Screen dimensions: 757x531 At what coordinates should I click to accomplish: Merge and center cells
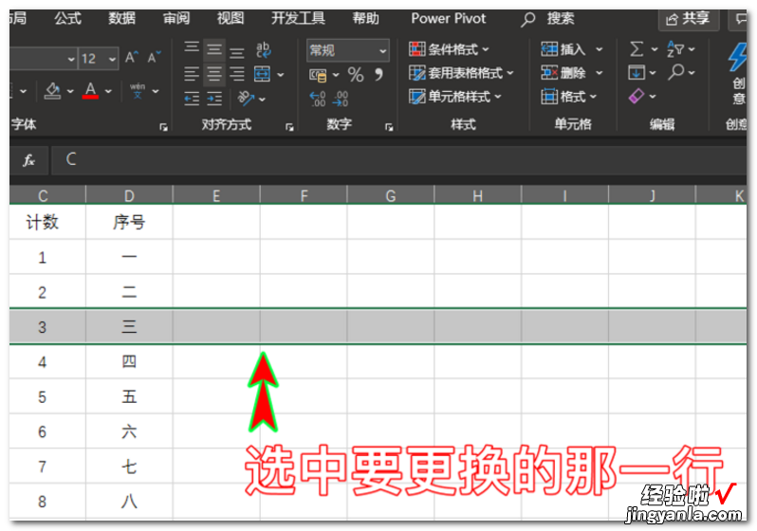click(262, 74)
